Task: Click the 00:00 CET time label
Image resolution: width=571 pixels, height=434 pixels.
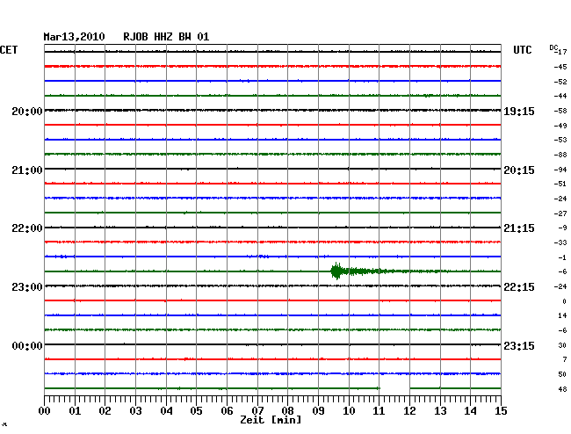Action: tap(27, 345)
